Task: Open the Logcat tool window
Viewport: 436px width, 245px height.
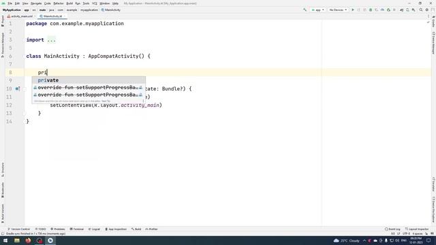Action: click(94, 229)
